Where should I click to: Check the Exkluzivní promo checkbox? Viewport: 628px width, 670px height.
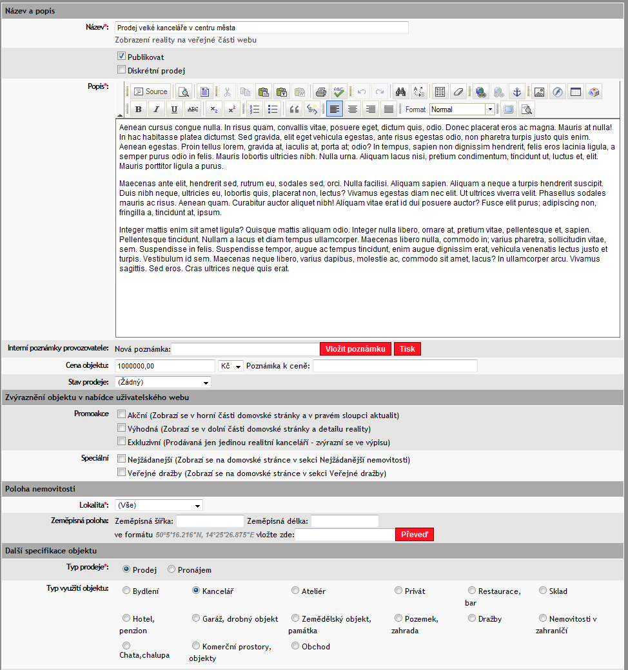tap(121, 441)
